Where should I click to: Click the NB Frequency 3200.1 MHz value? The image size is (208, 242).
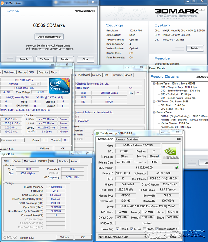(73, 177)
